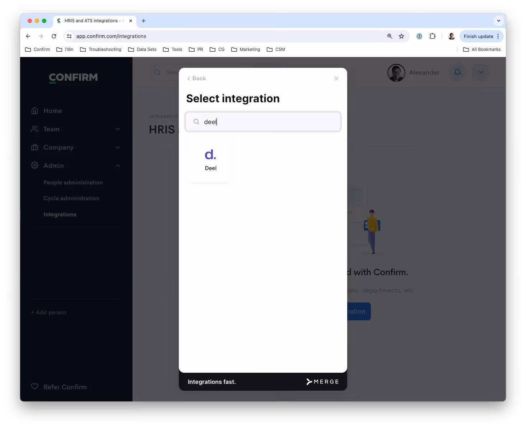The width and height of the screenshot is (526, 428).
Task: Focus the integration search field containing deel
Action: (x=263, y=122)
